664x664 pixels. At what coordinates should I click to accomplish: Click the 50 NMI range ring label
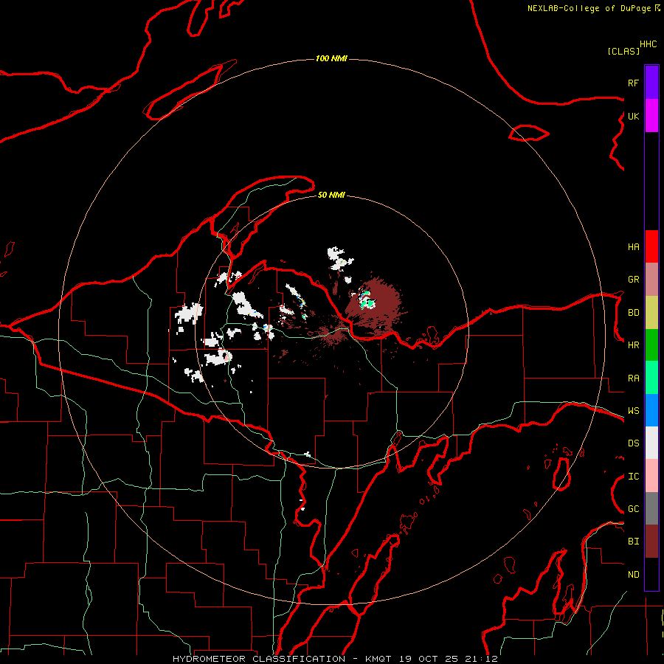click(331, 195)
